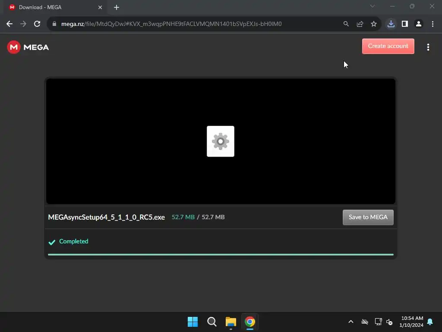Click the browser forward arrow
The image size is (442, 332).
[x=23, y=24]
